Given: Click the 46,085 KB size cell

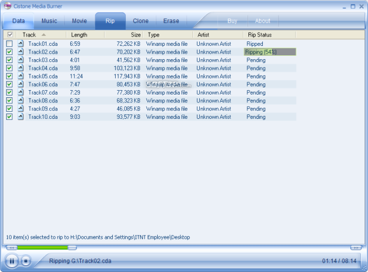Looking at the screenshot, I should click(128, 109).
